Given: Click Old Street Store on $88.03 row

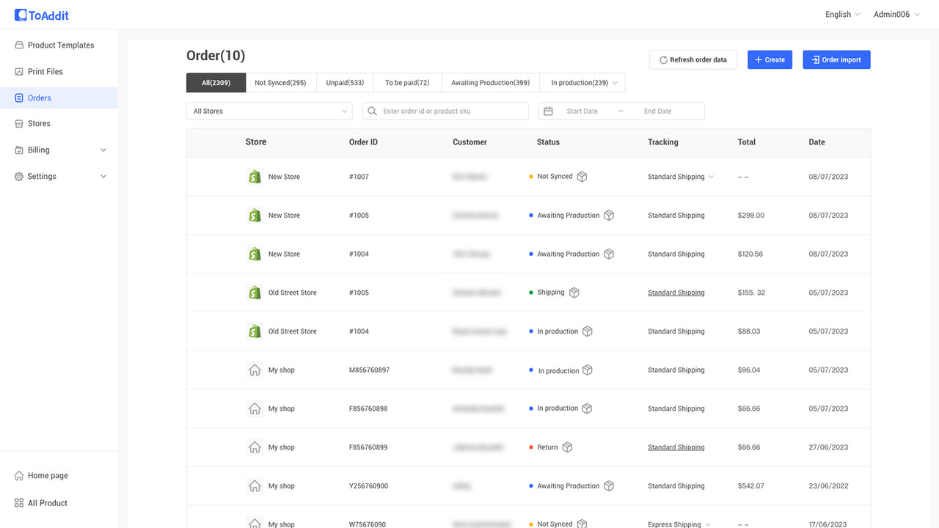Looking at the screenshot, I should coord(292,331).
